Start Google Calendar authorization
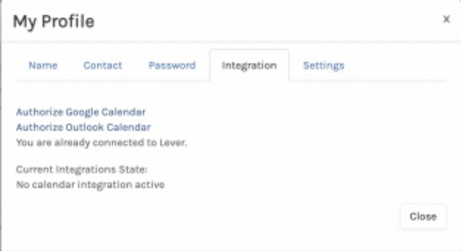The height and width of the screenshot is (251, 461). [81, 112]
